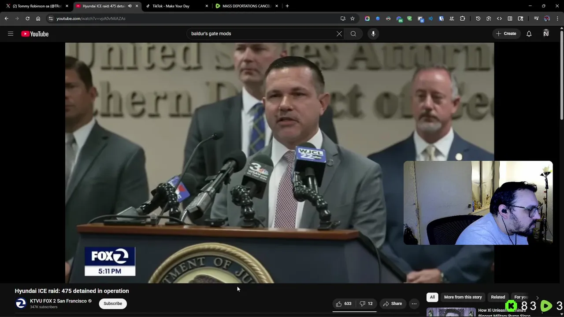Switch to TikTok Make Your Day tab
Image resolution: width=564 pixels, height=317 pixels.
coord(176,6)
